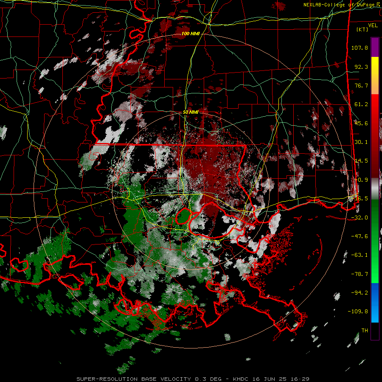
Task: Click the -109.8 velocity scale value
Action: 358,312
